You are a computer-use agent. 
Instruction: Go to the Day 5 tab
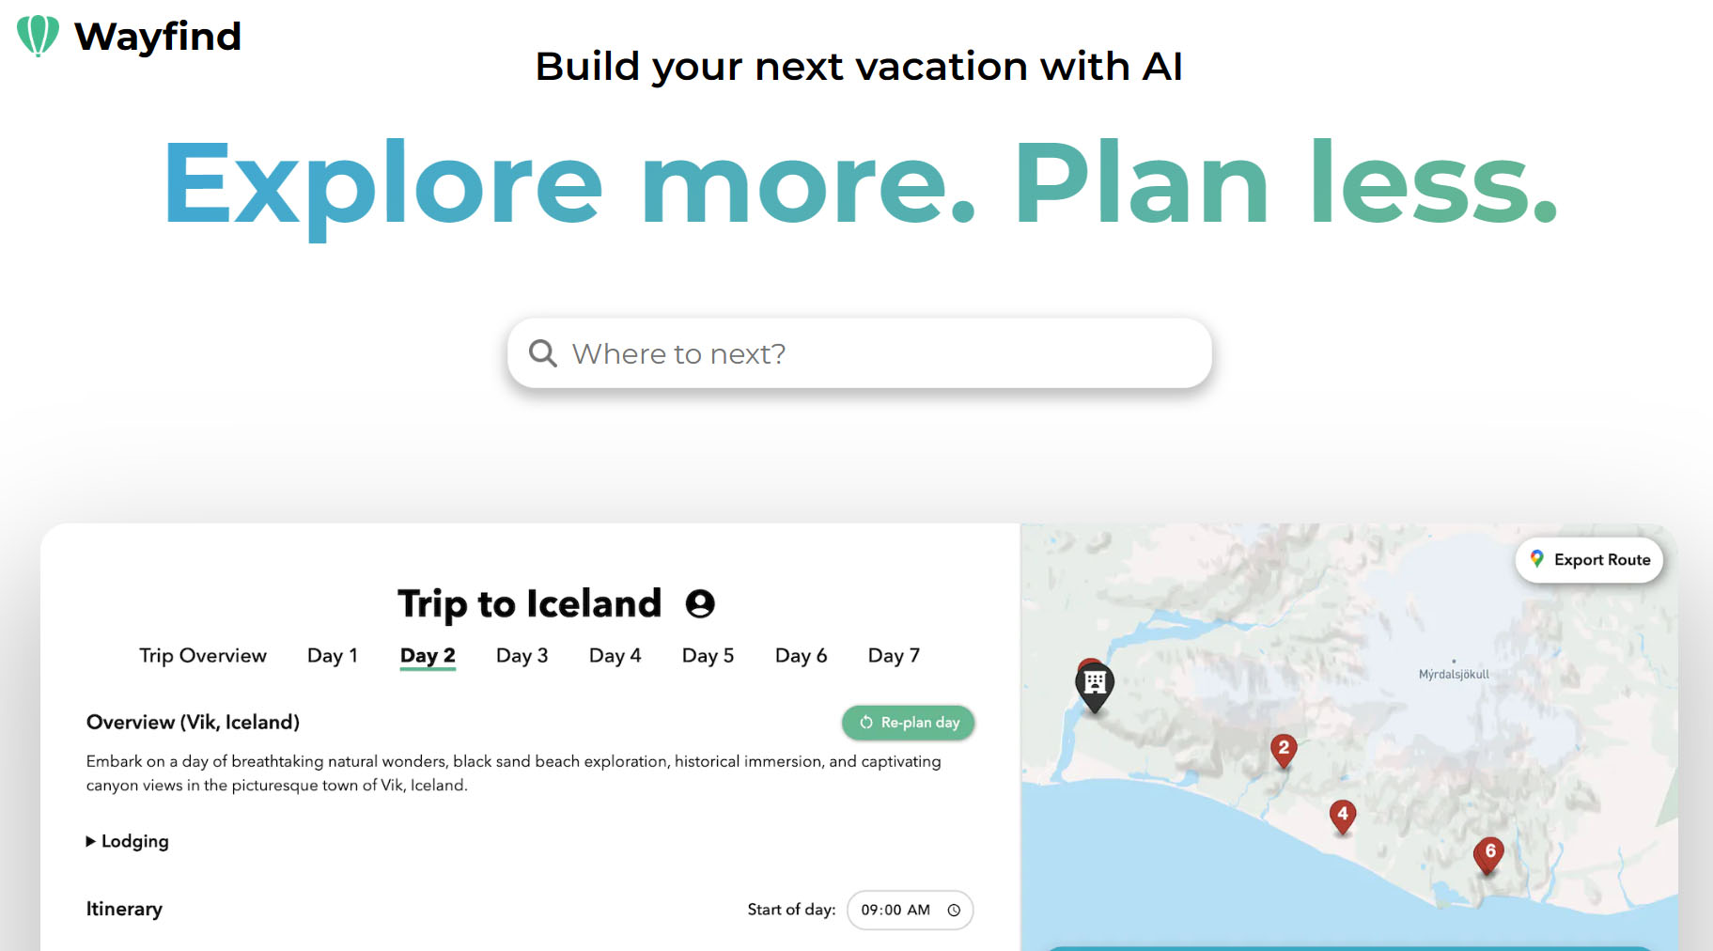[x=708, y=655]
